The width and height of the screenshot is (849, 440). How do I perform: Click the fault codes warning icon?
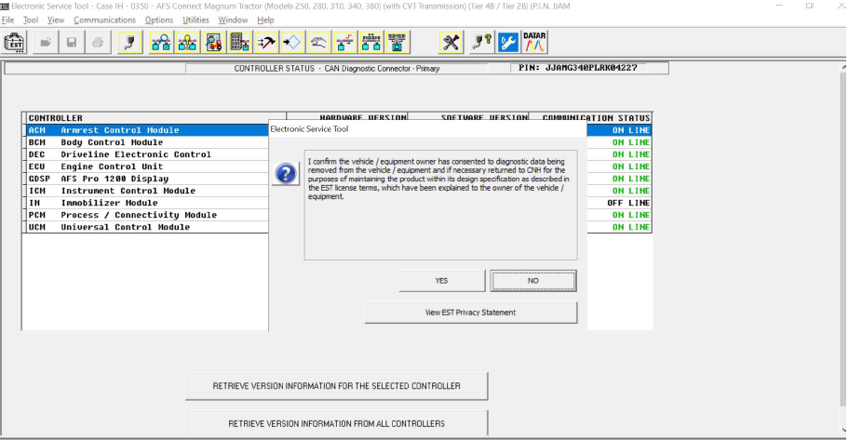[187, 42]
